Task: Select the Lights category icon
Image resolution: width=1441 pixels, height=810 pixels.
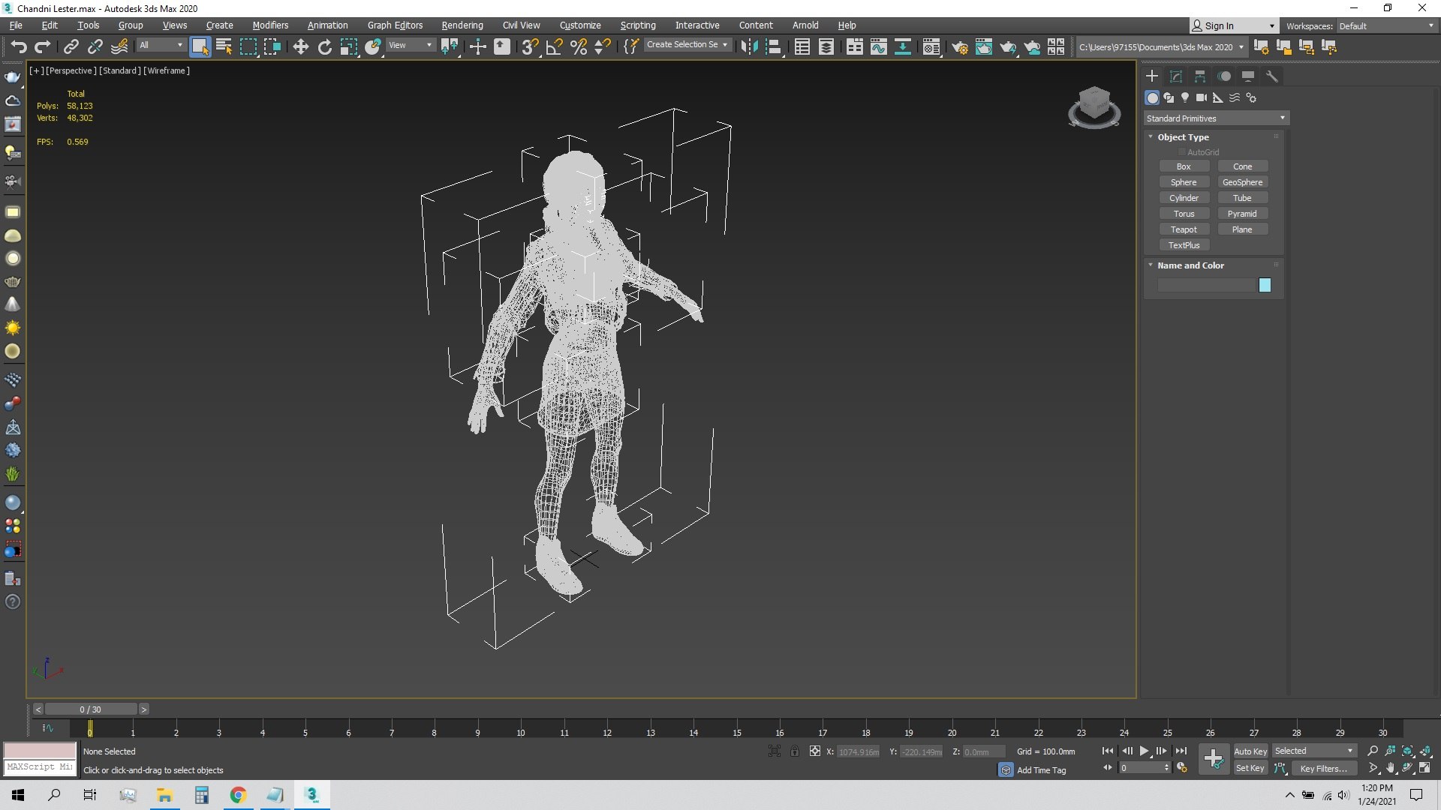Action: pyautogui.click(x=1185, y=97)
